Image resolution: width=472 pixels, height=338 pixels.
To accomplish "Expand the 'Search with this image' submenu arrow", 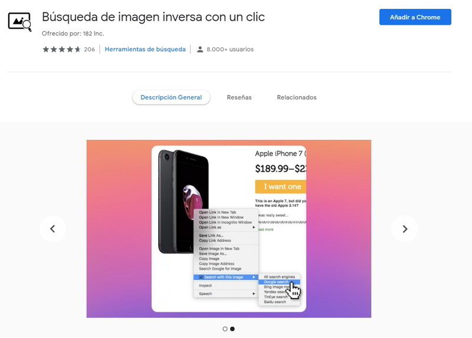I will click(x=254, y=277).
